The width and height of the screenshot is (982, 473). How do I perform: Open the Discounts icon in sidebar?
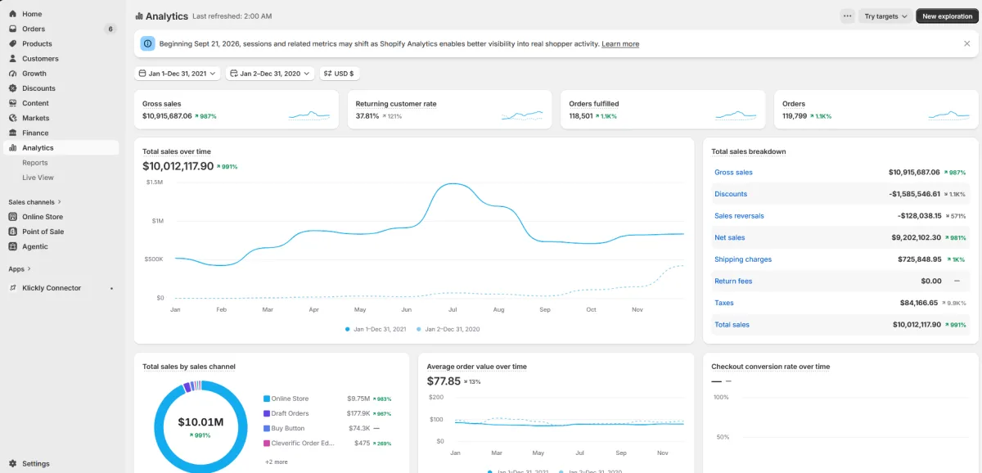point(13,88)
